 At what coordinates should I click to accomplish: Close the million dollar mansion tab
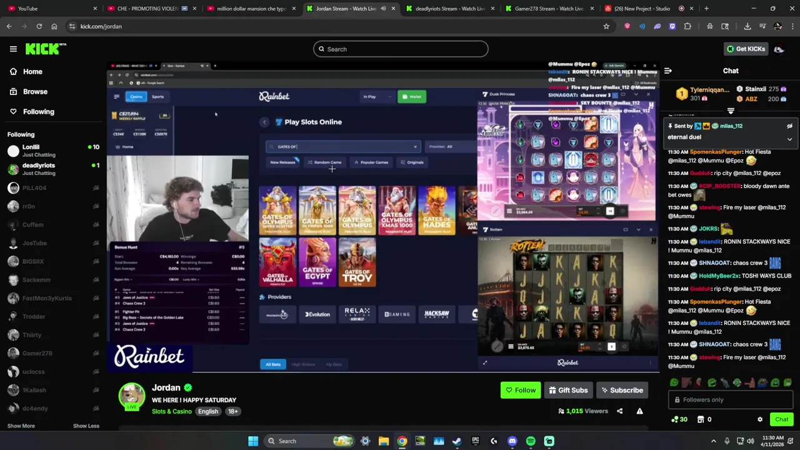pyautogui.click(x=294, y=9)
